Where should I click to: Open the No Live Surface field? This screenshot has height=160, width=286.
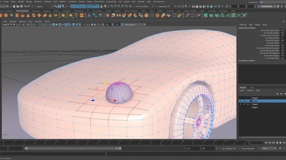pyautogui.click(x=142, y=6)
